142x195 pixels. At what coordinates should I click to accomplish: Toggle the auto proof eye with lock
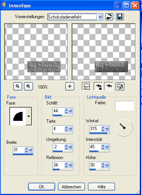(98, 86)
